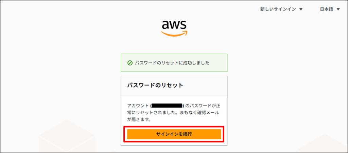
Task: Click the パスワードのリセット card heading
Action: (x=155, y=85)
